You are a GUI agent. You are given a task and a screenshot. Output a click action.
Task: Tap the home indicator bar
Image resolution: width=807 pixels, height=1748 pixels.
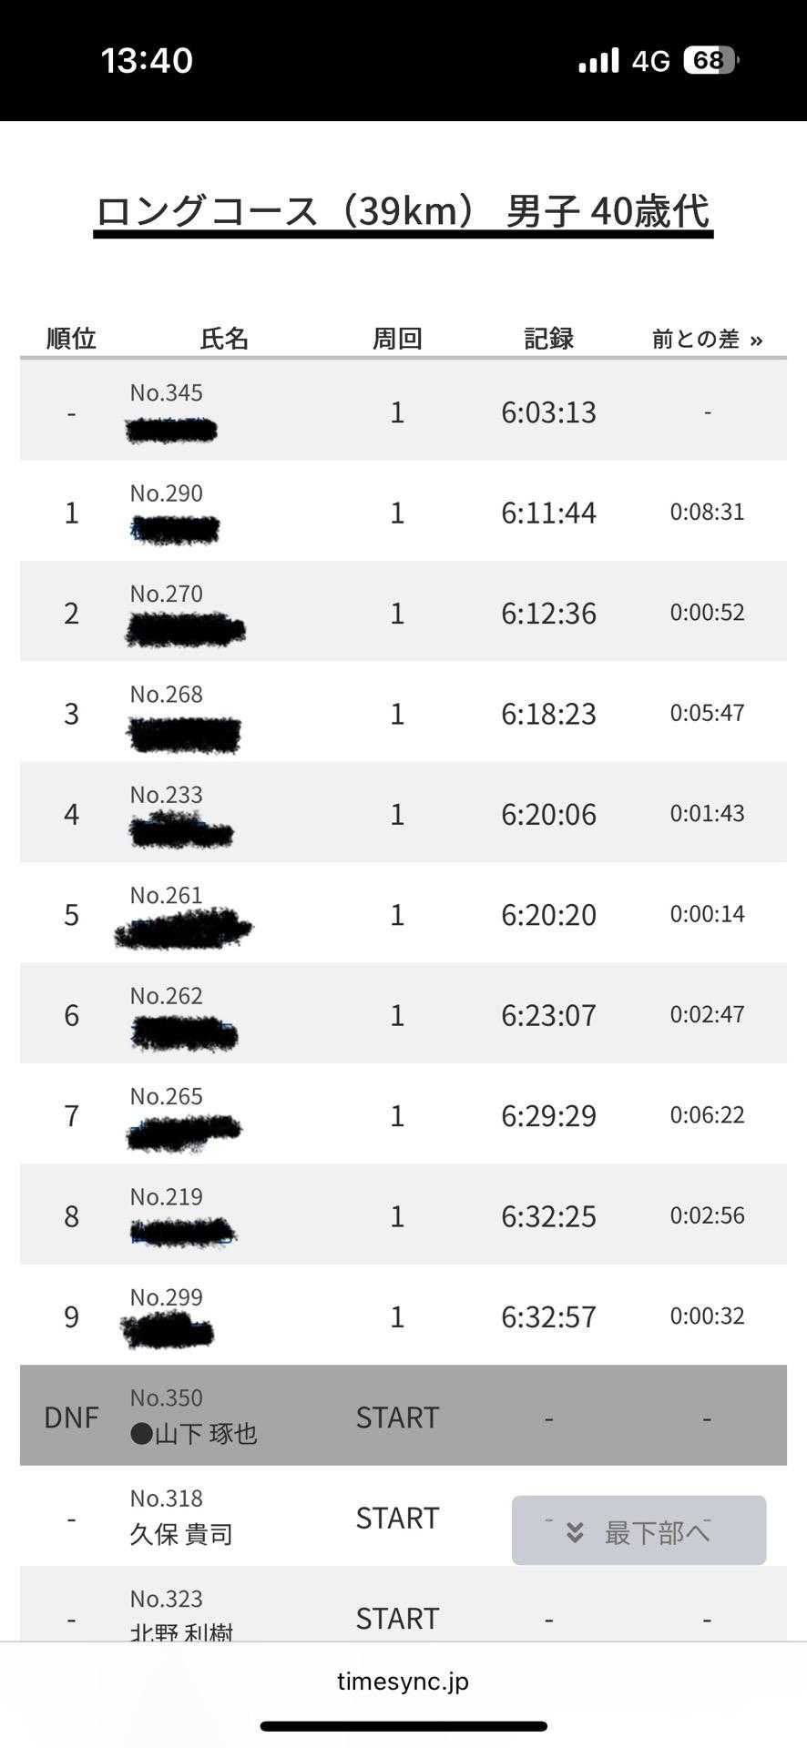pos(403,1726)
